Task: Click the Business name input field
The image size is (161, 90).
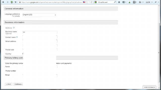Action: click(40, 32)
